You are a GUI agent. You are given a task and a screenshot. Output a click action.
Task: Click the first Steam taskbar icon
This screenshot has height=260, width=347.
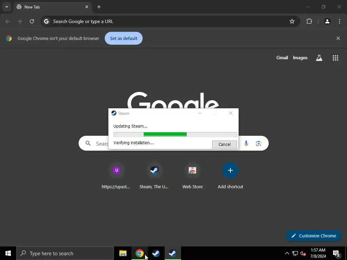pos(156,253)
